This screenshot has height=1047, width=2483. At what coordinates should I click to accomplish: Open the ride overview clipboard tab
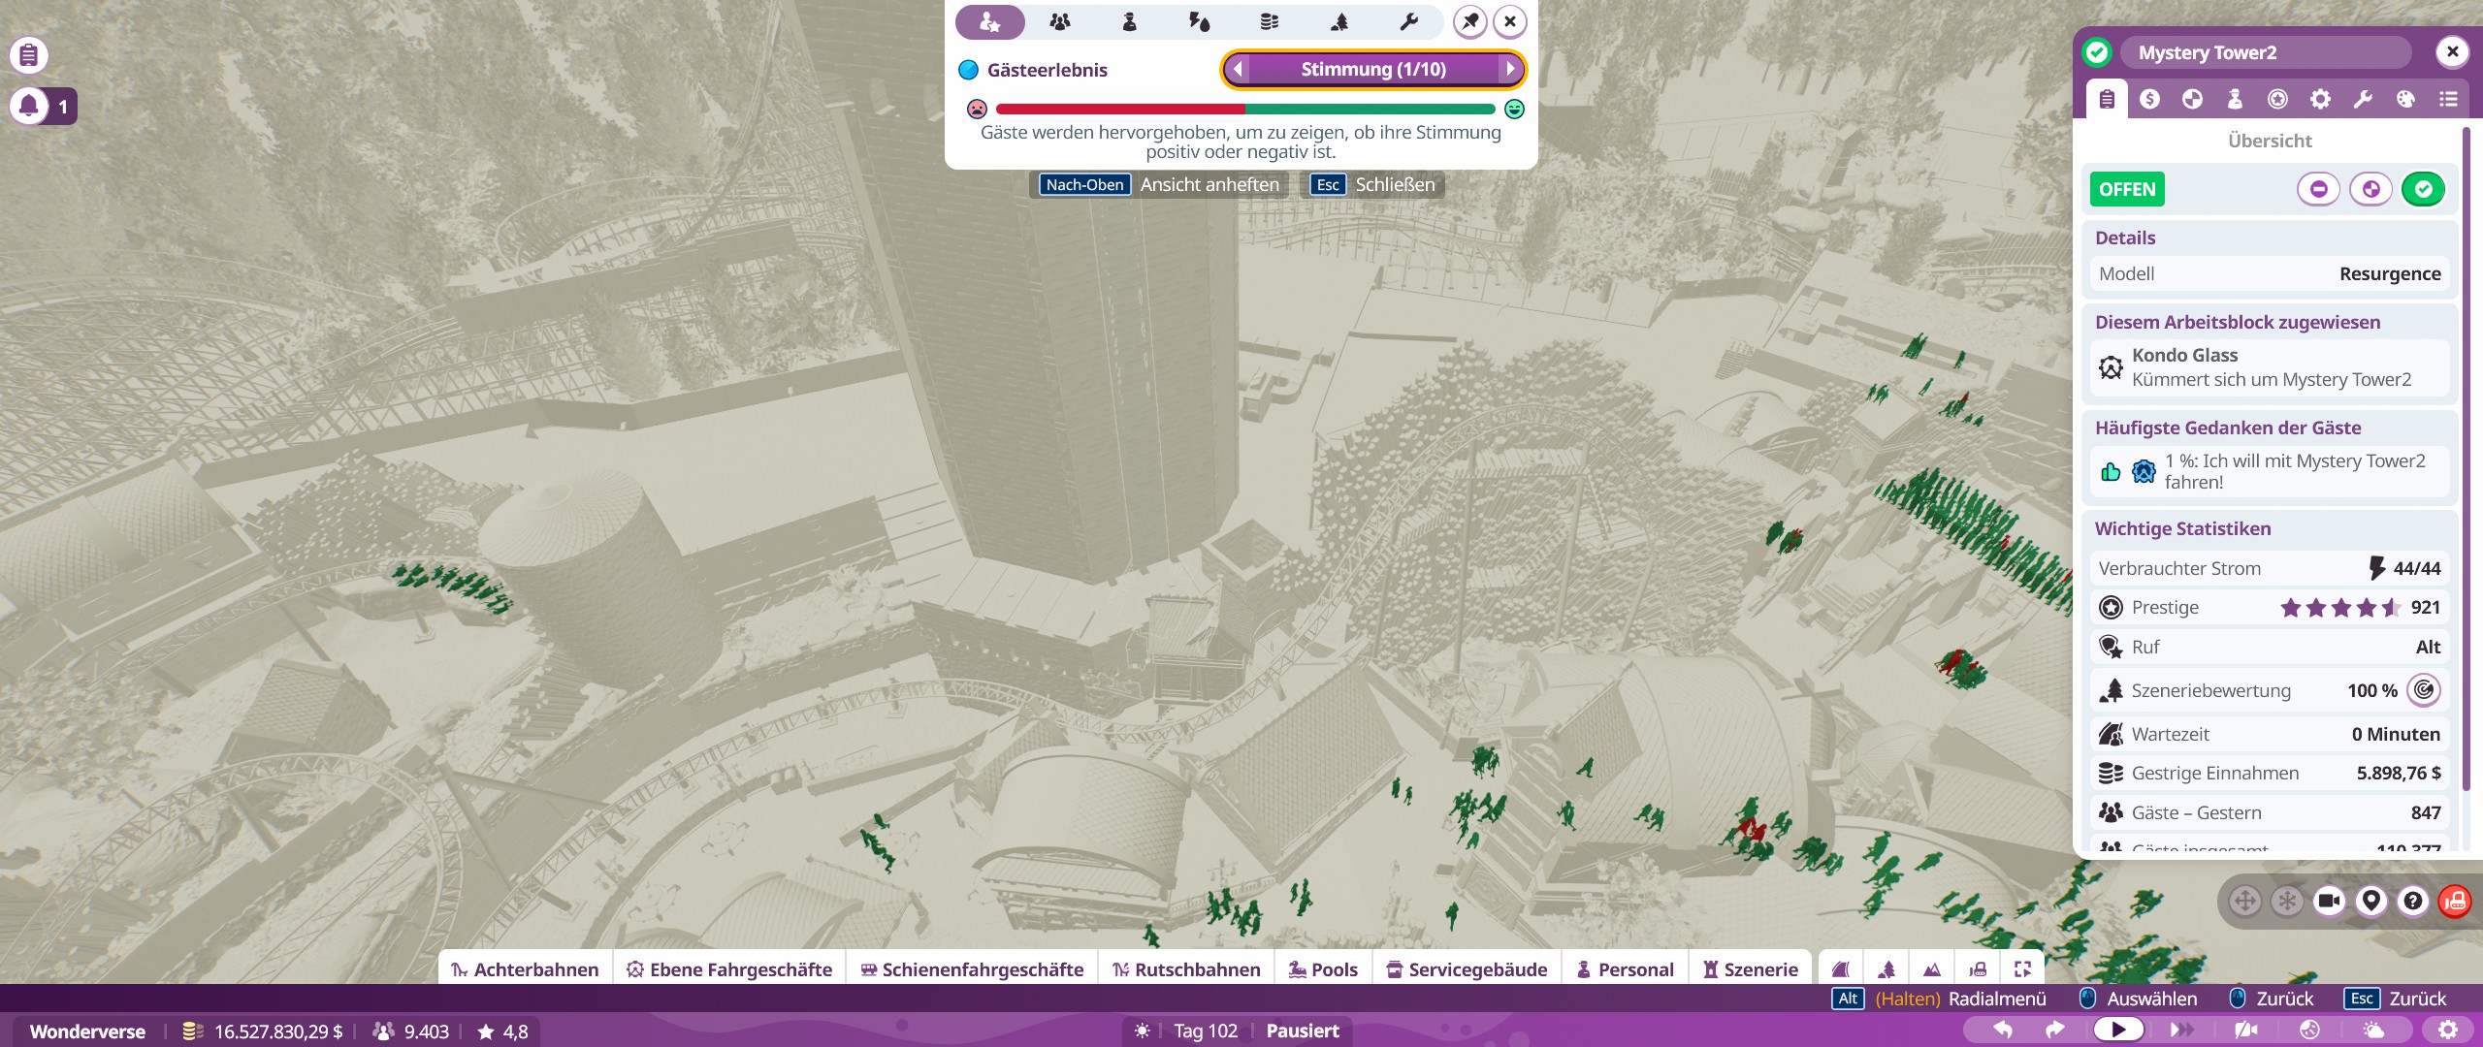[2107, 99]
